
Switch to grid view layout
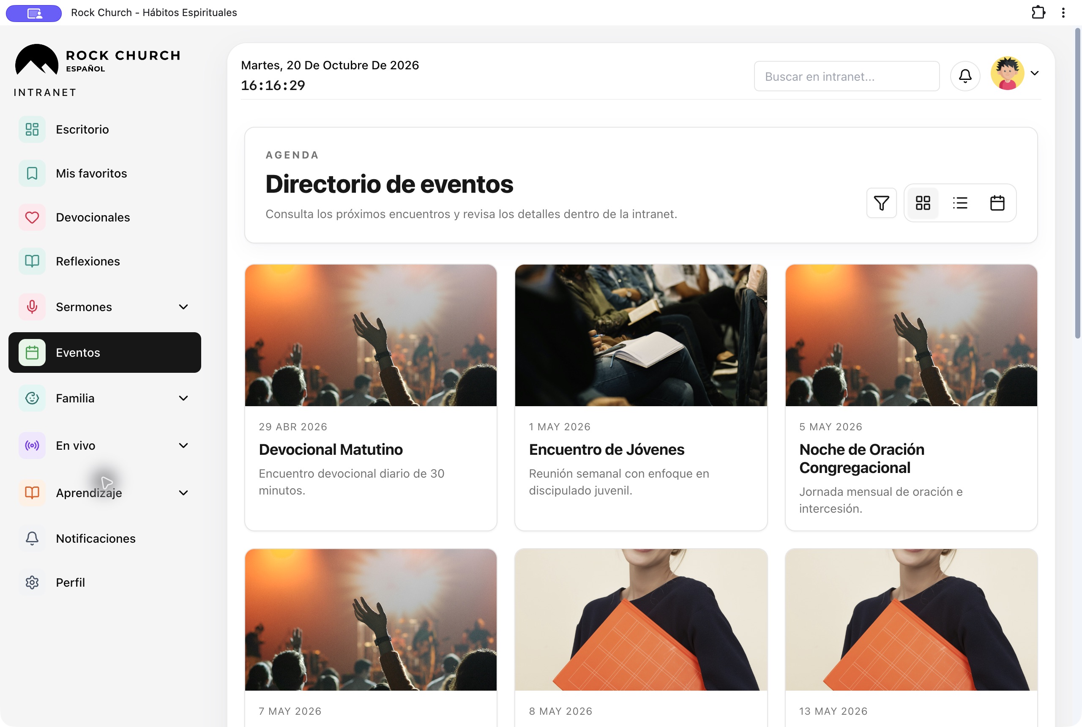(923, 203)
